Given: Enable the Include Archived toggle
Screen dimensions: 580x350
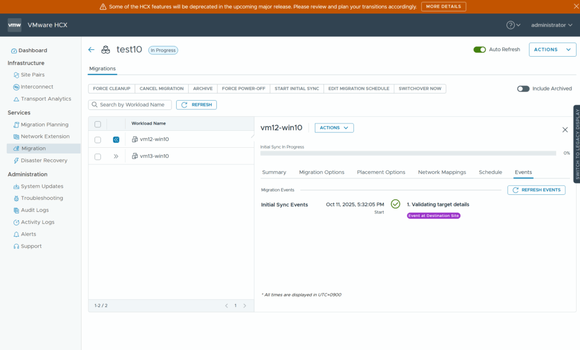Looking at the screenshot, I should [x=523, y=89].
